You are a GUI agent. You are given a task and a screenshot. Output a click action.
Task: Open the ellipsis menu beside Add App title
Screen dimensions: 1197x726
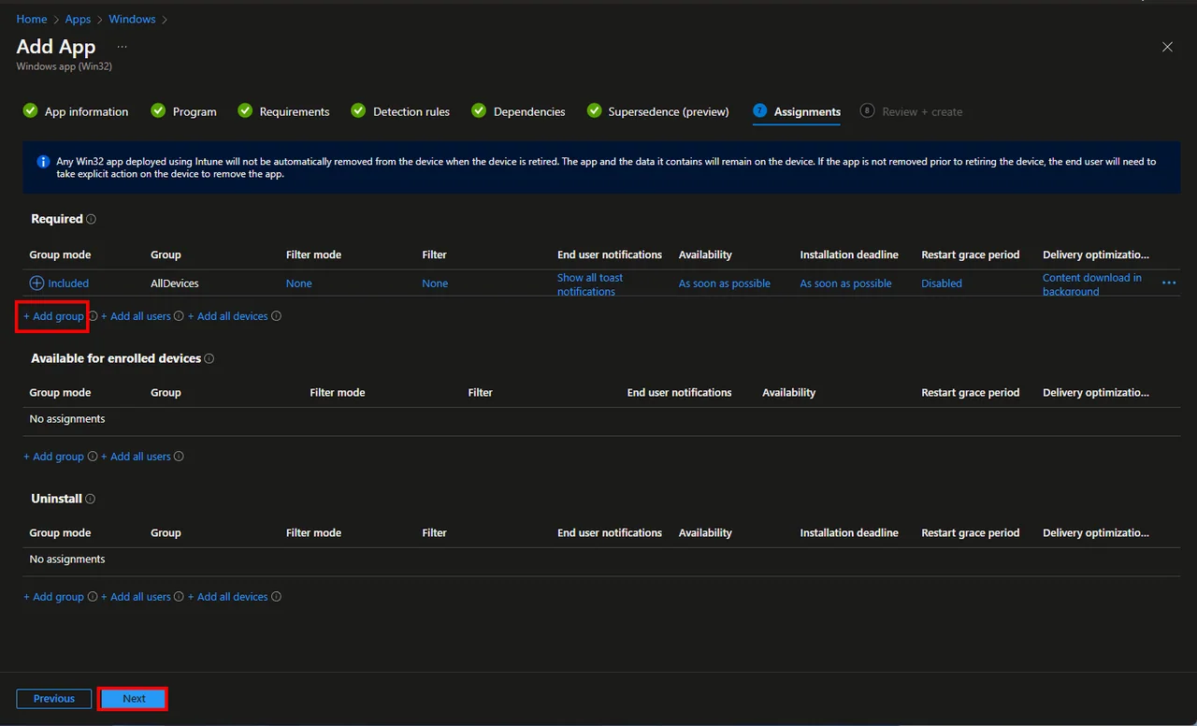pyautogui.click(x=122, y=47)
